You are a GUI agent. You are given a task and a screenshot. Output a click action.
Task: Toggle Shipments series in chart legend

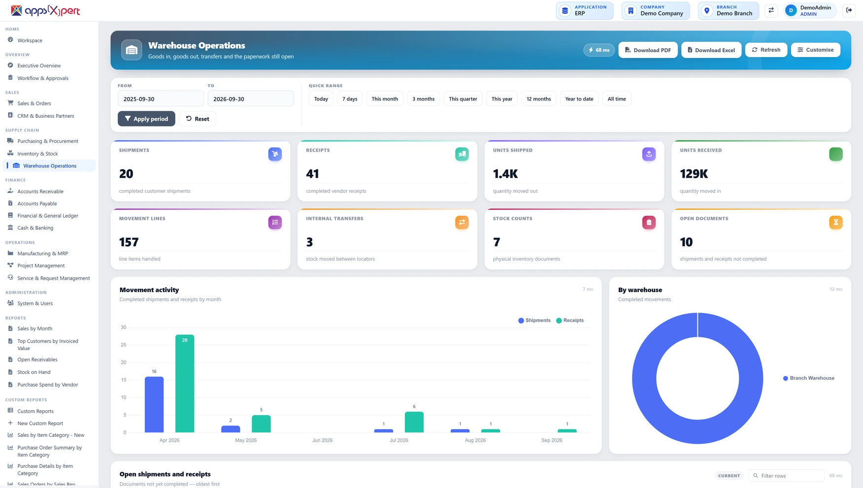(534, 321)
